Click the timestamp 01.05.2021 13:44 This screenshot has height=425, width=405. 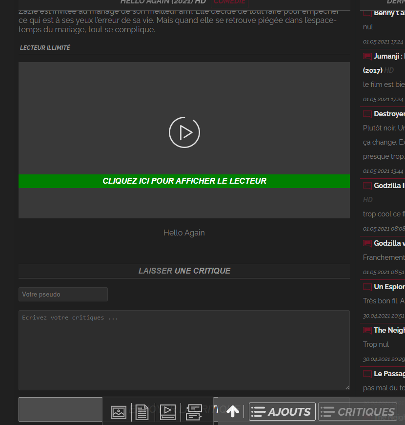[x=383, y=171]
